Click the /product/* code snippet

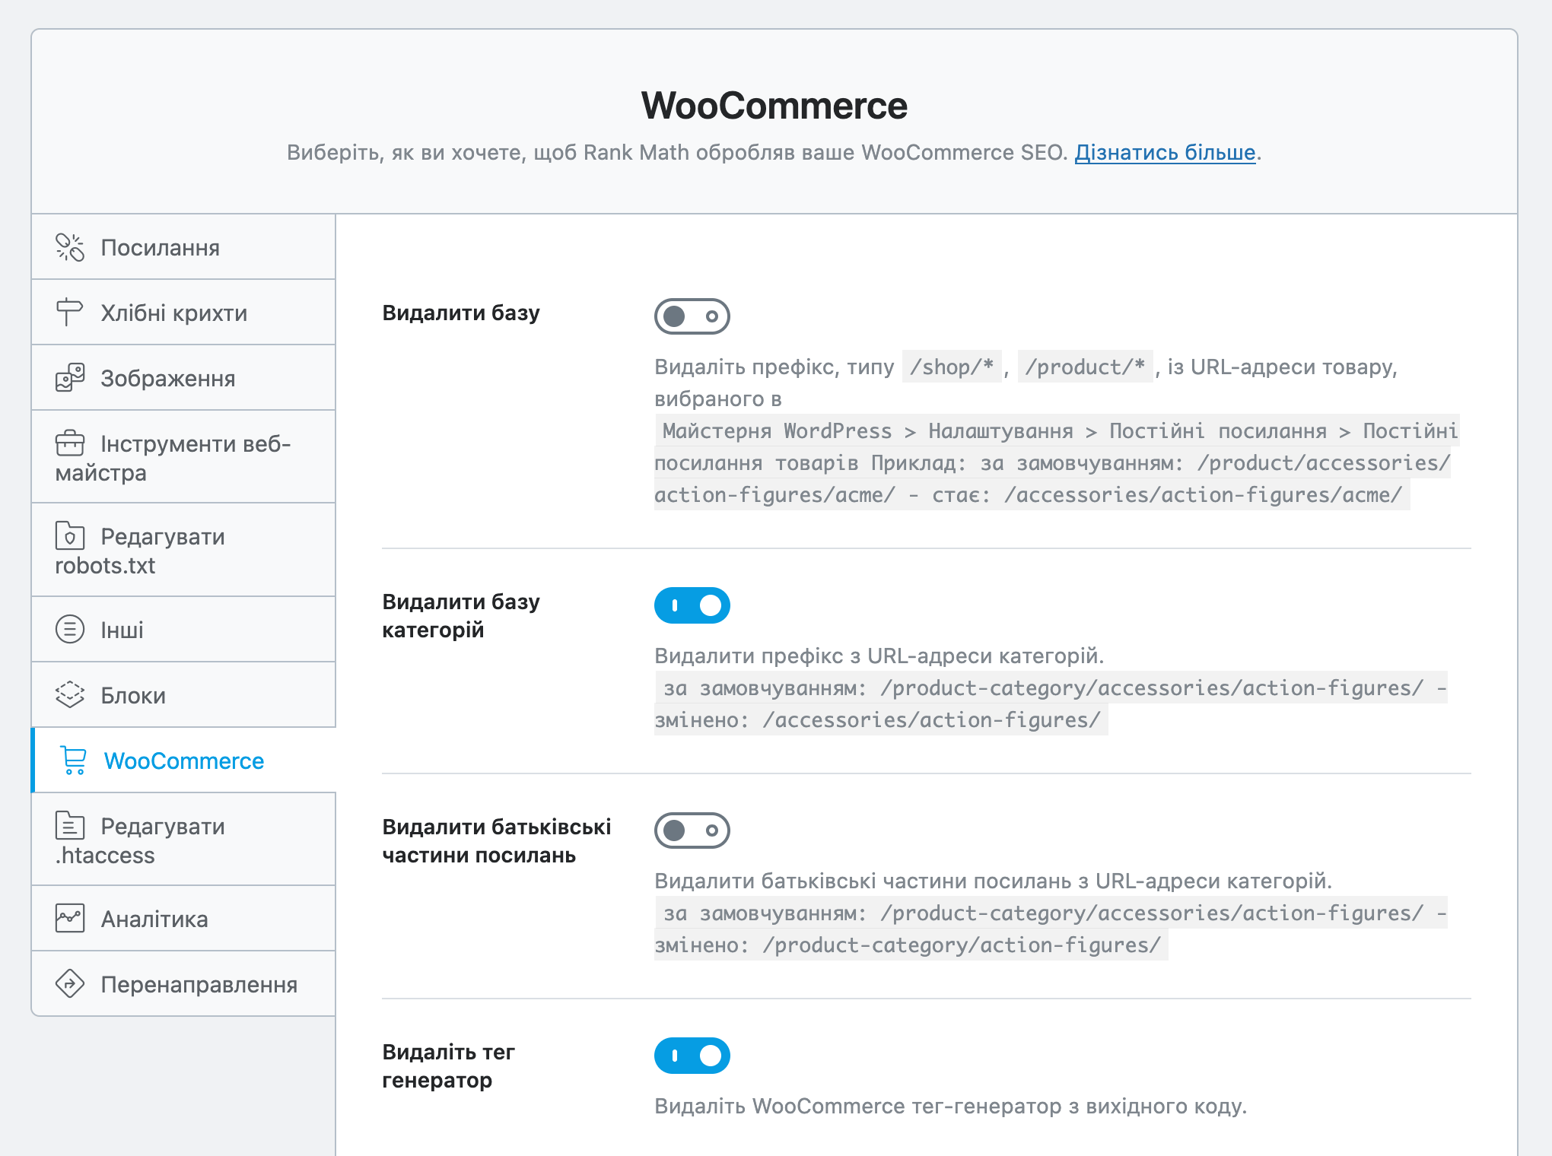(1085, 367)
